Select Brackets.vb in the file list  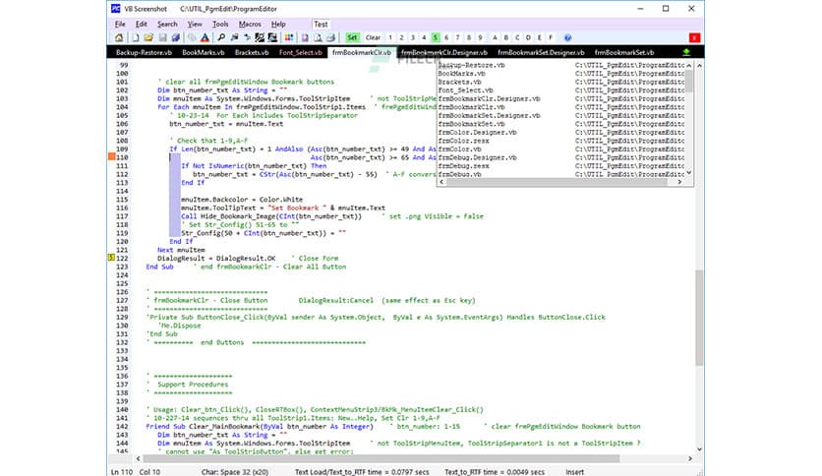click(460, 82)
